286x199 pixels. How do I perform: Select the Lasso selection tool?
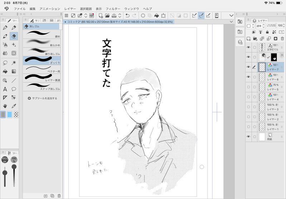click(x=5, y=63)
